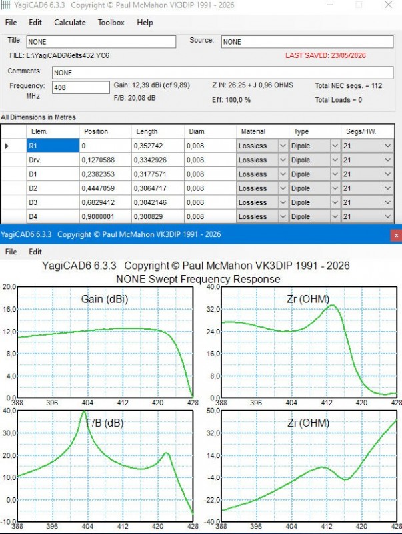Open Segs/HW dropdown for D4 row
The width and height of the screenshot is (402, 534).
(x=388, y=216)
